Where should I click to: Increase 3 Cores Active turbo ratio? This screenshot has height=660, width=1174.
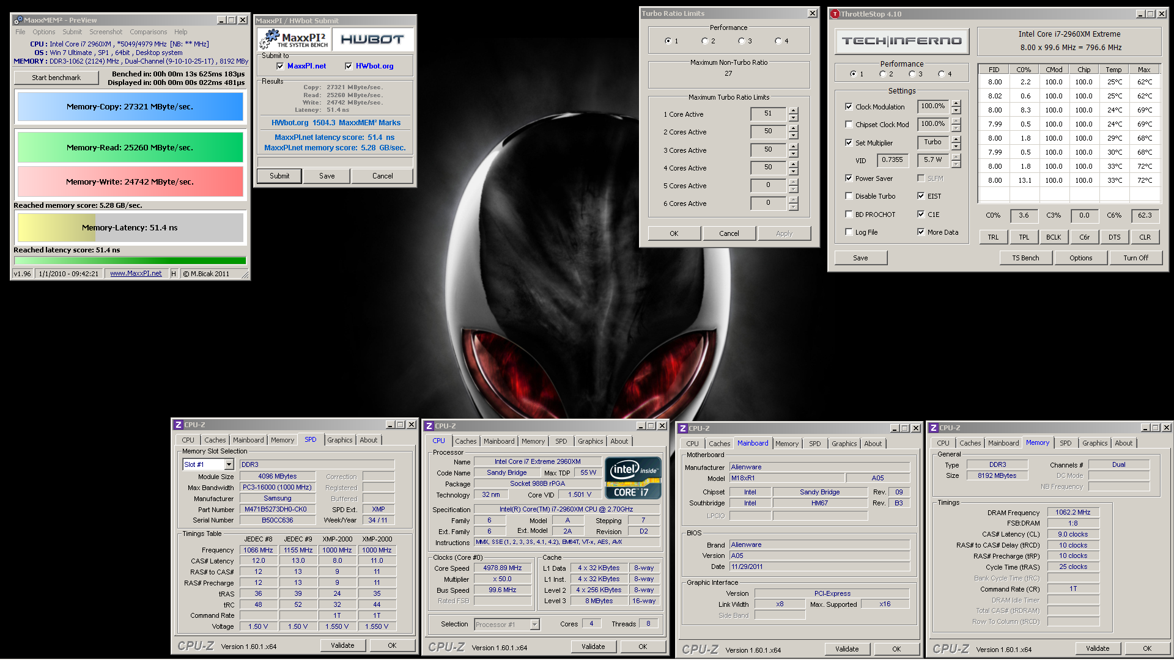(793, 147)
